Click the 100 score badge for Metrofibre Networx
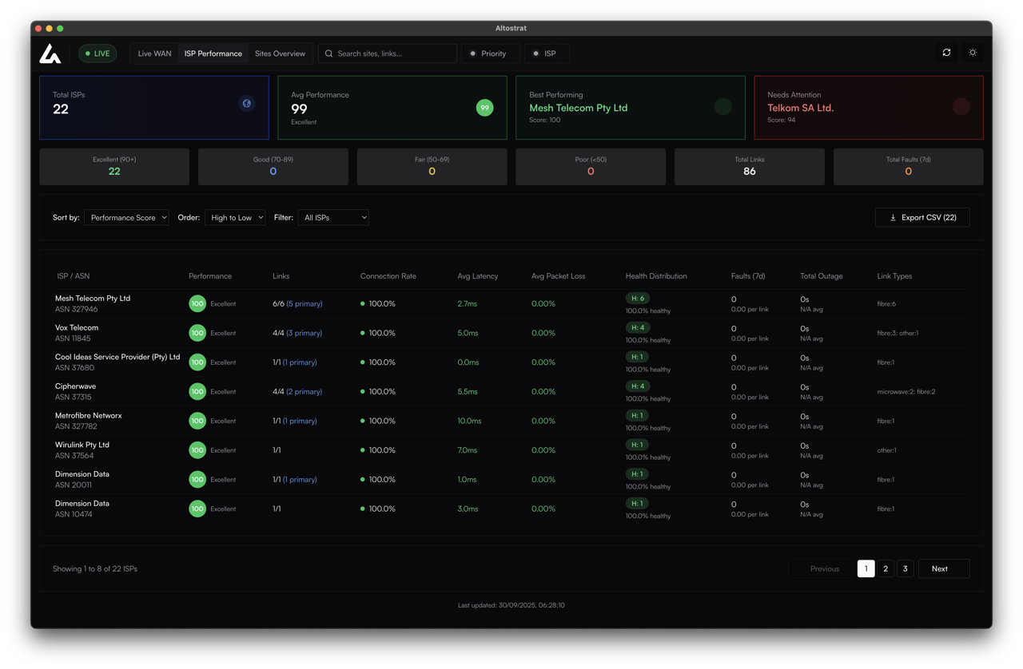 (197, 421)
